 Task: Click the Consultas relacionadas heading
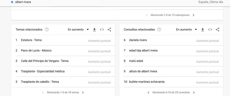139,29
